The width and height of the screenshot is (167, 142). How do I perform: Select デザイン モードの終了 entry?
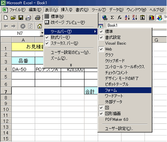click(125, 78)
